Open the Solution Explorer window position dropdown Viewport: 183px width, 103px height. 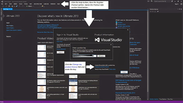(178, 9)
